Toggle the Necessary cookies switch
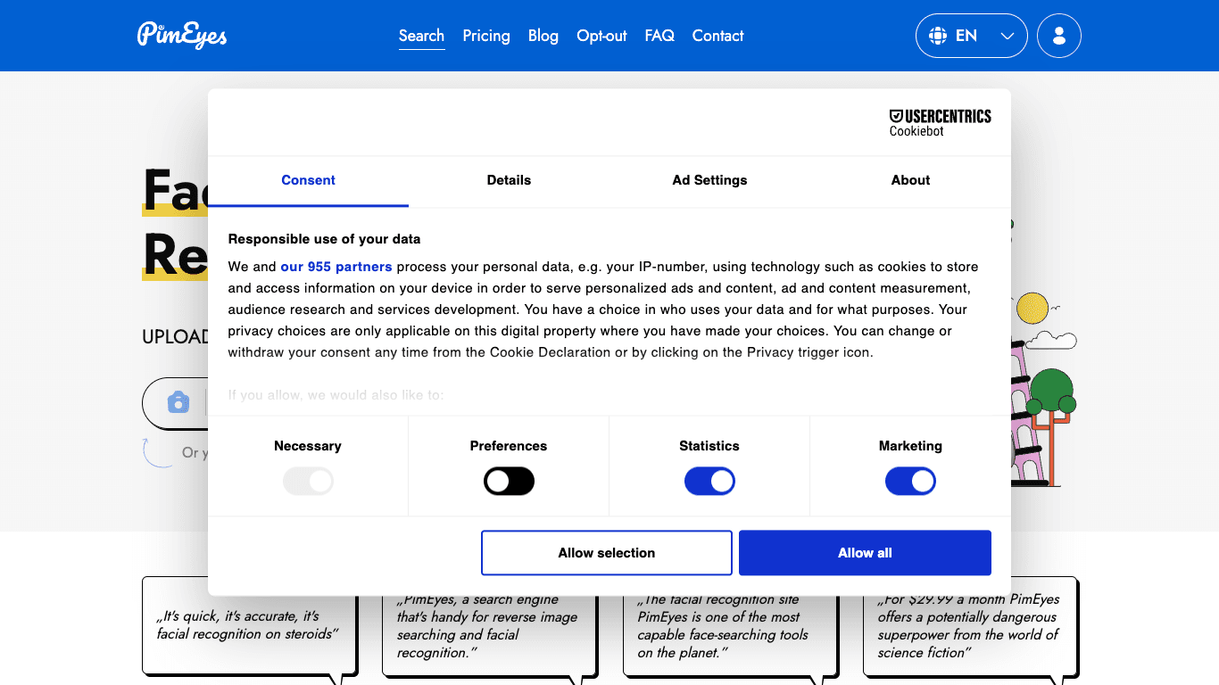Screen dimensions: 1219x685 pos(308,482)
